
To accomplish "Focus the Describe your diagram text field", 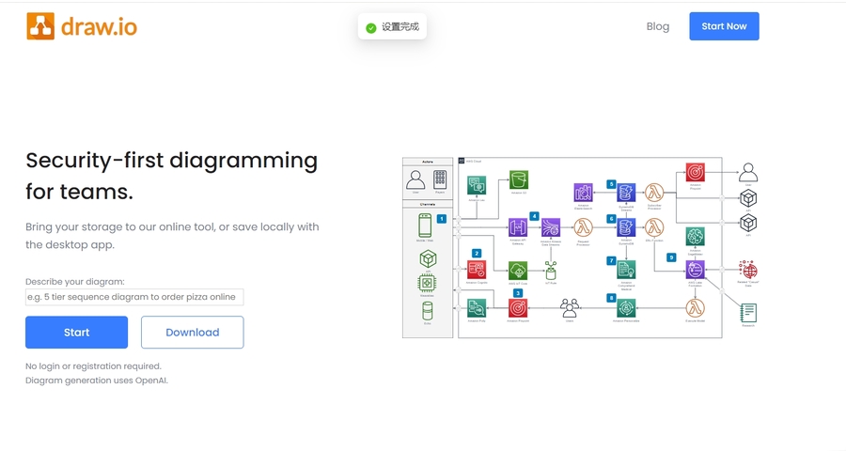I will click(x=134, y=297).
